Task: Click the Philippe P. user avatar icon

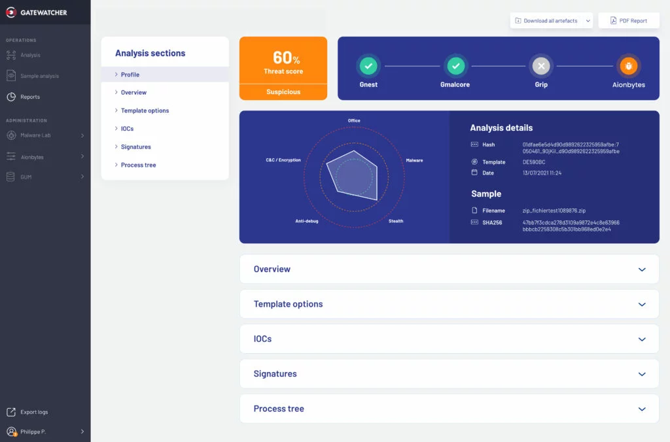Action: [12, 432]
